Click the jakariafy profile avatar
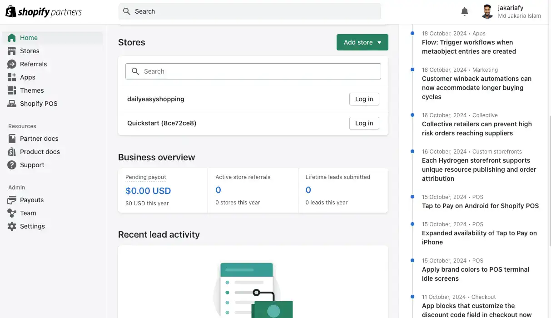Image resolution: width=551 pixels, height=318 pixels. [487, 12]
